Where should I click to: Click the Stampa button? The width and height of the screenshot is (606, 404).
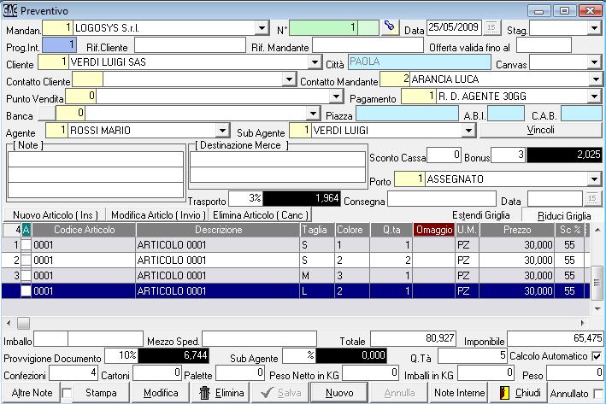[x=102, y=393]
